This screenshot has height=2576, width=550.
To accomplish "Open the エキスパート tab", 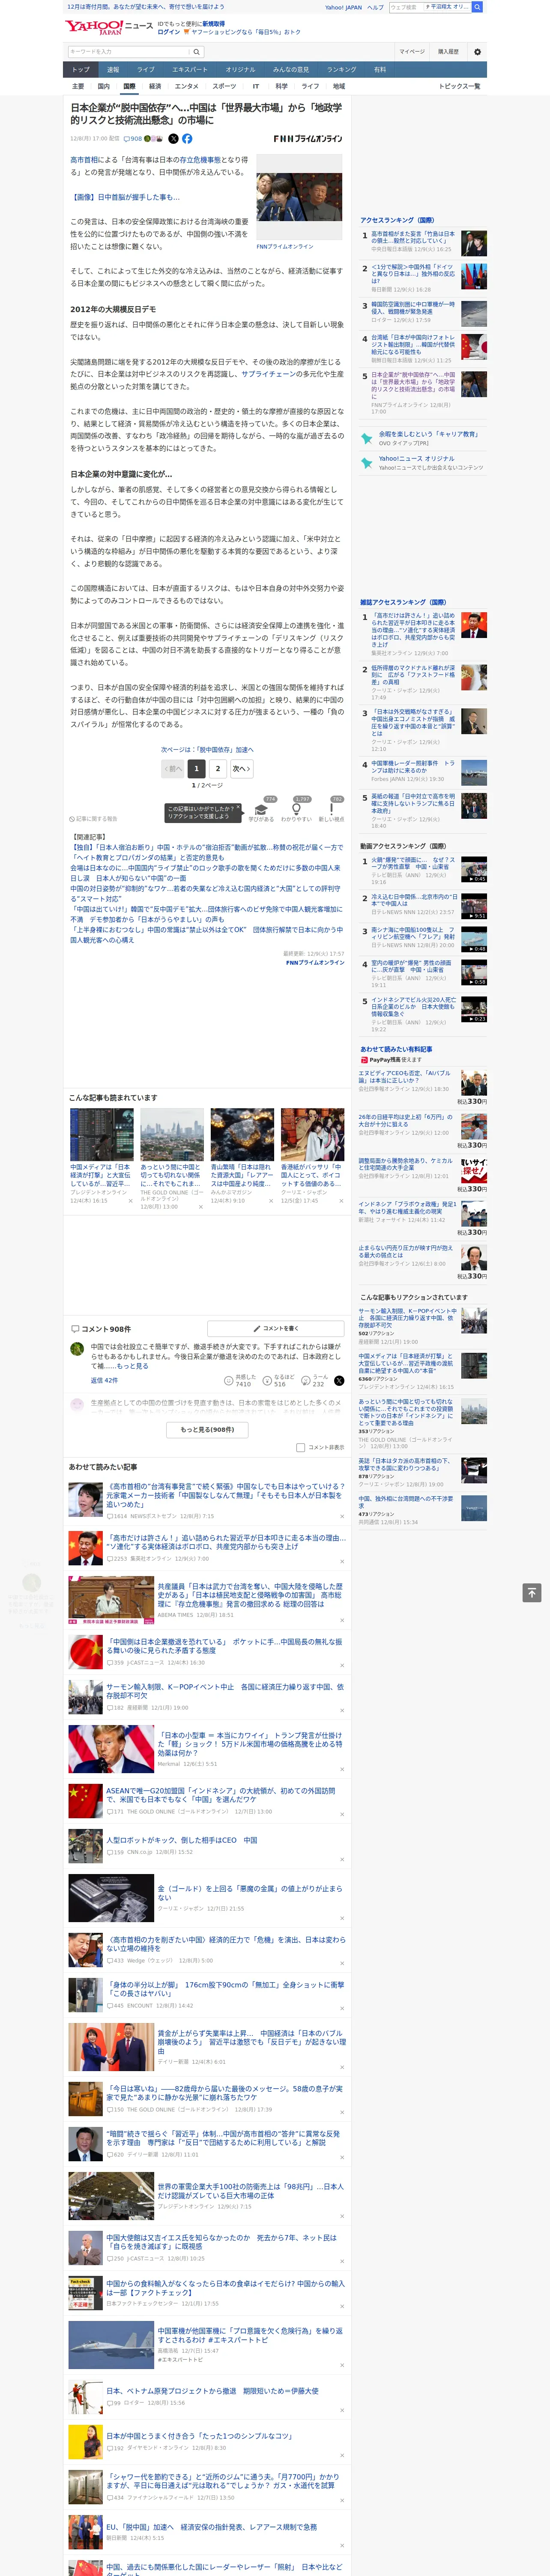I will 190,70.
